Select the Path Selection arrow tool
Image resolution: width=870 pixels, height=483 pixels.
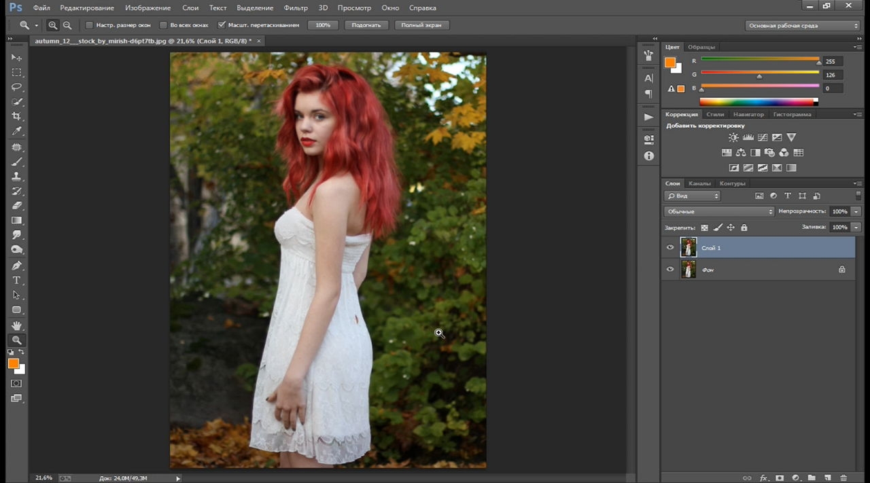coord(17,296)
